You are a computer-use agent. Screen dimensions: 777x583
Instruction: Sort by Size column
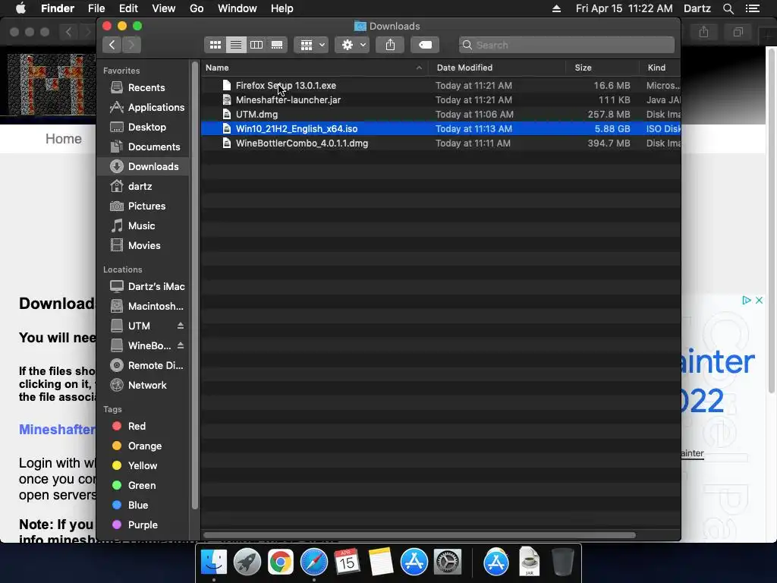602,68
